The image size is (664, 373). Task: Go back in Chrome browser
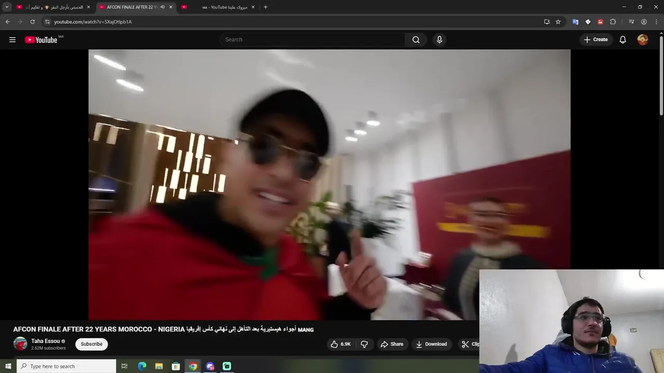coord(7,22)
